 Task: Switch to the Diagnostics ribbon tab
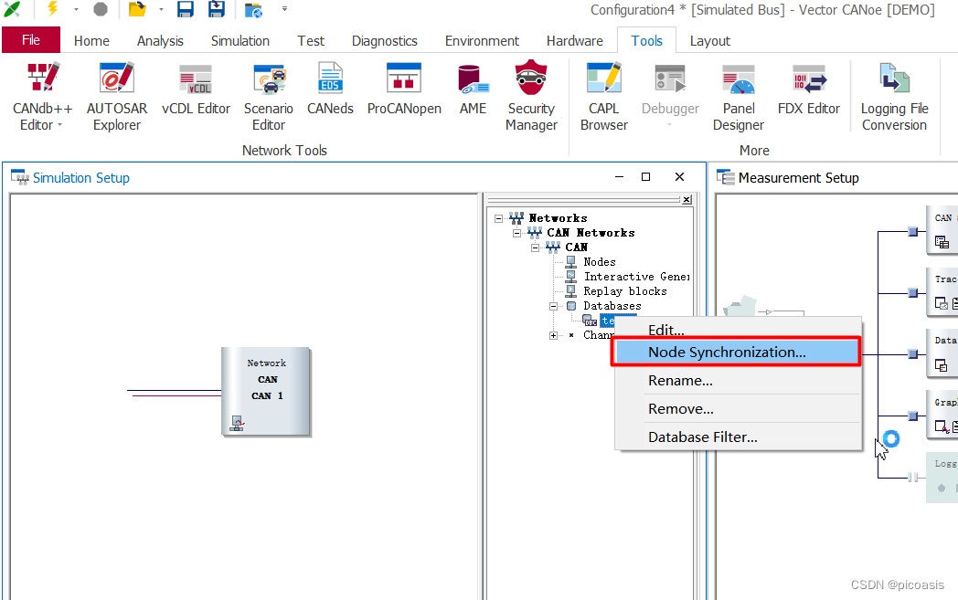tap(384, 41)
